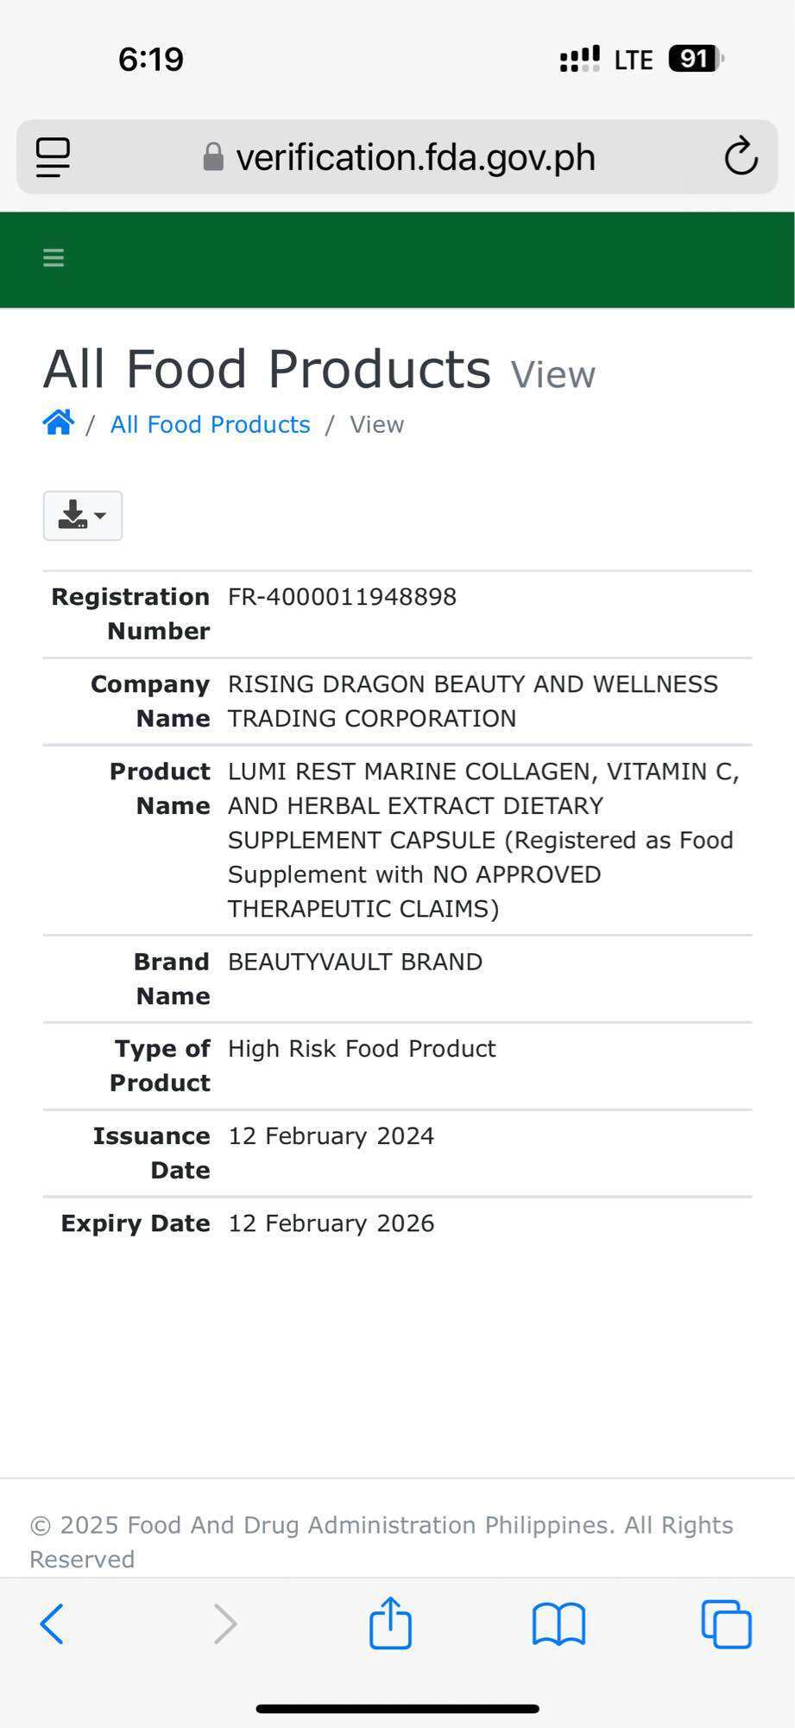Viewport: 795px width, 1728px height.
Task: Go back with the Safari back arrow
Action: pos(52,1623)
